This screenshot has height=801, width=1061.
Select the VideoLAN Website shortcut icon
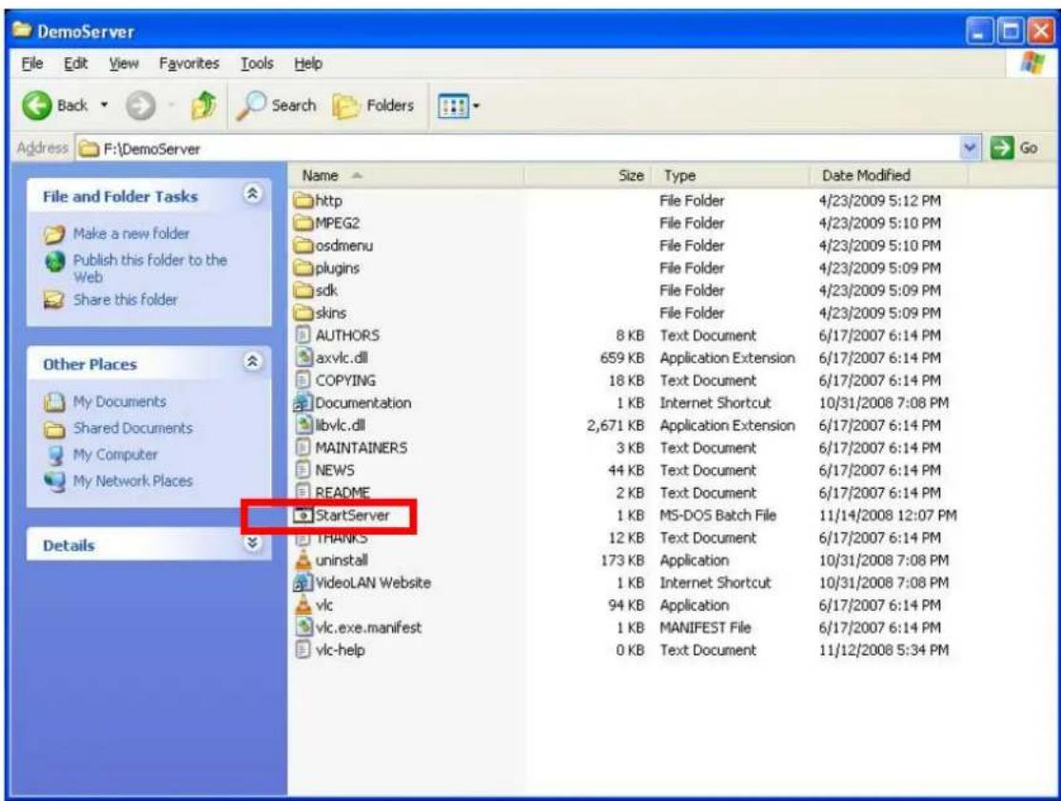point(303,582)
